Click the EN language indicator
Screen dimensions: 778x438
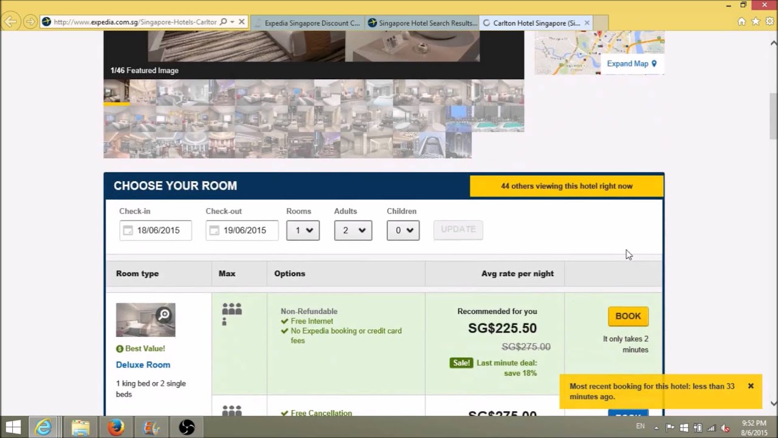(x=640, y=426)
